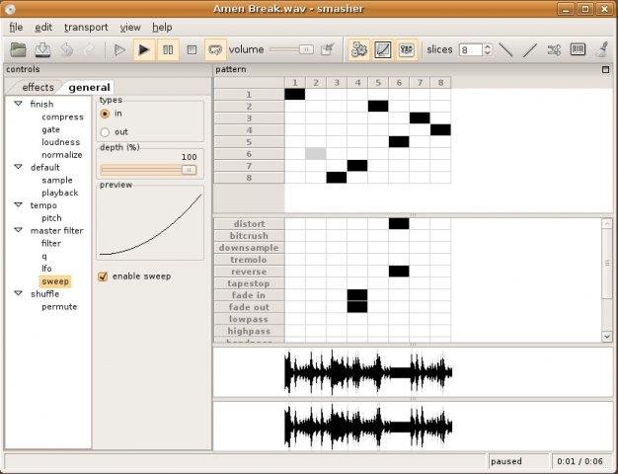Select normalize in the tree
This screenshot has height=474, width=618.
click(x=62, y=155)
